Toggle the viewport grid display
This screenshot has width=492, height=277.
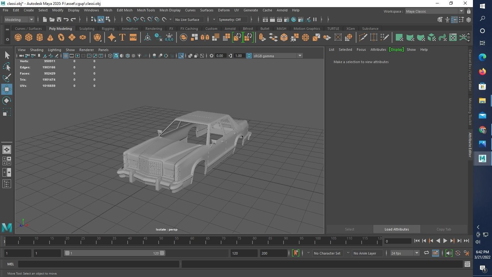point(65,56)
